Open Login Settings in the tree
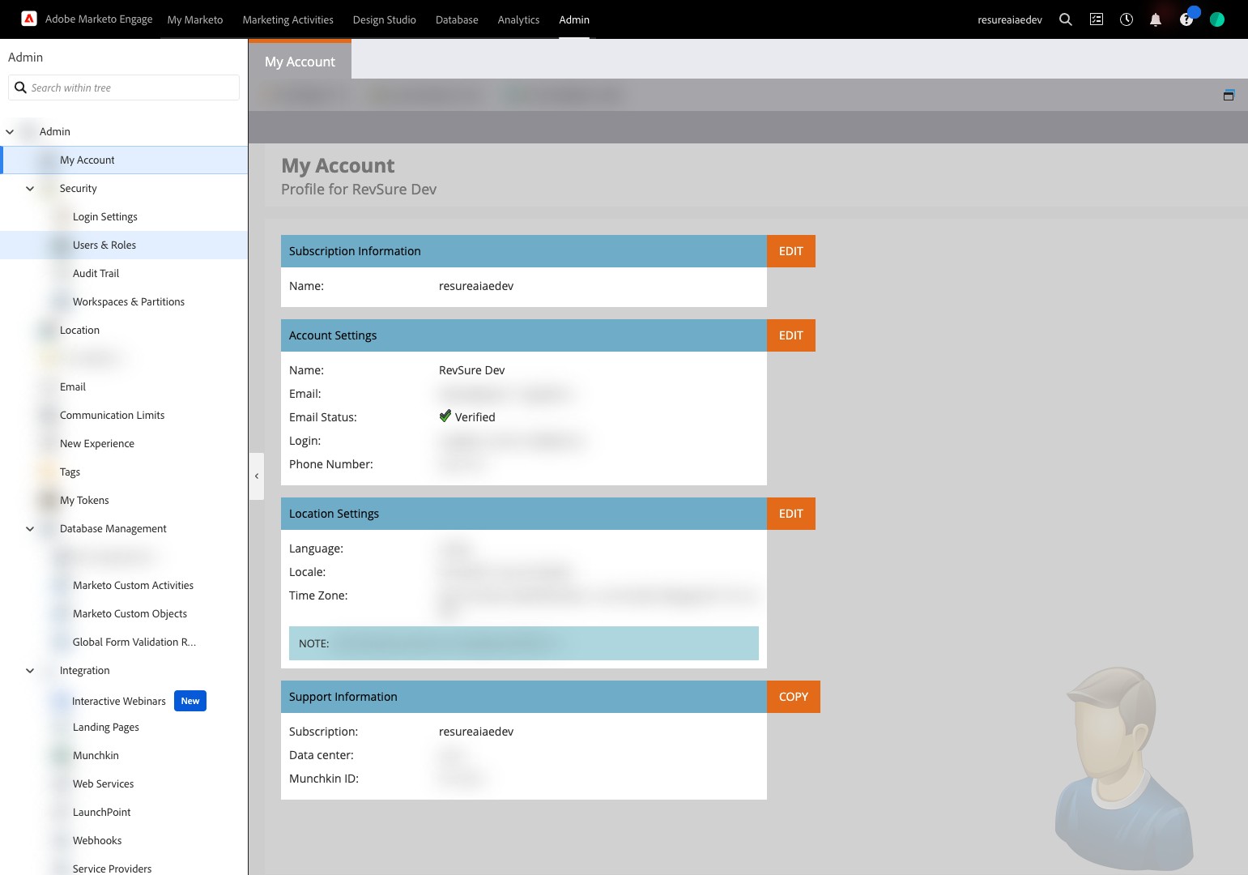The image size is (1248, 875). [x=105, y=216]
